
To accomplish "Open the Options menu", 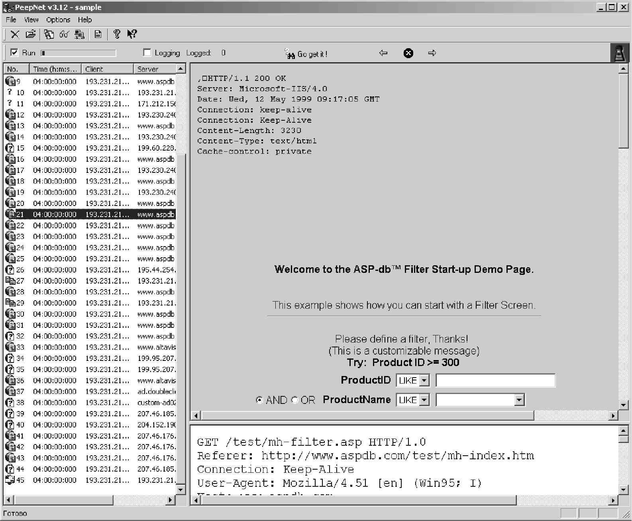I will 58,20.
